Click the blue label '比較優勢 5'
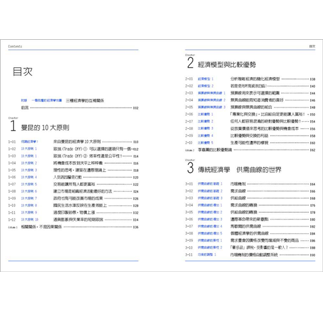The image size is (323, 311). pos(206,142)
